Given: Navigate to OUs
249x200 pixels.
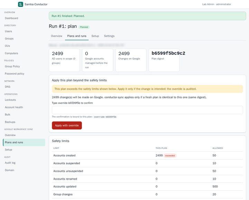Looking at the screenshot, I should click(7, 46).
